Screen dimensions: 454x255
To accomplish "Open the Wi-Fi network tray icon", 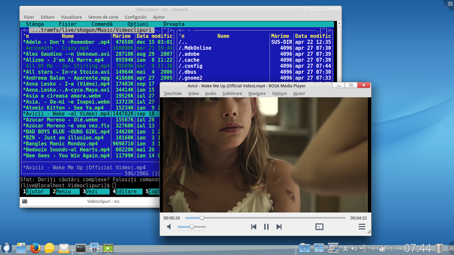I will point(392,248).
